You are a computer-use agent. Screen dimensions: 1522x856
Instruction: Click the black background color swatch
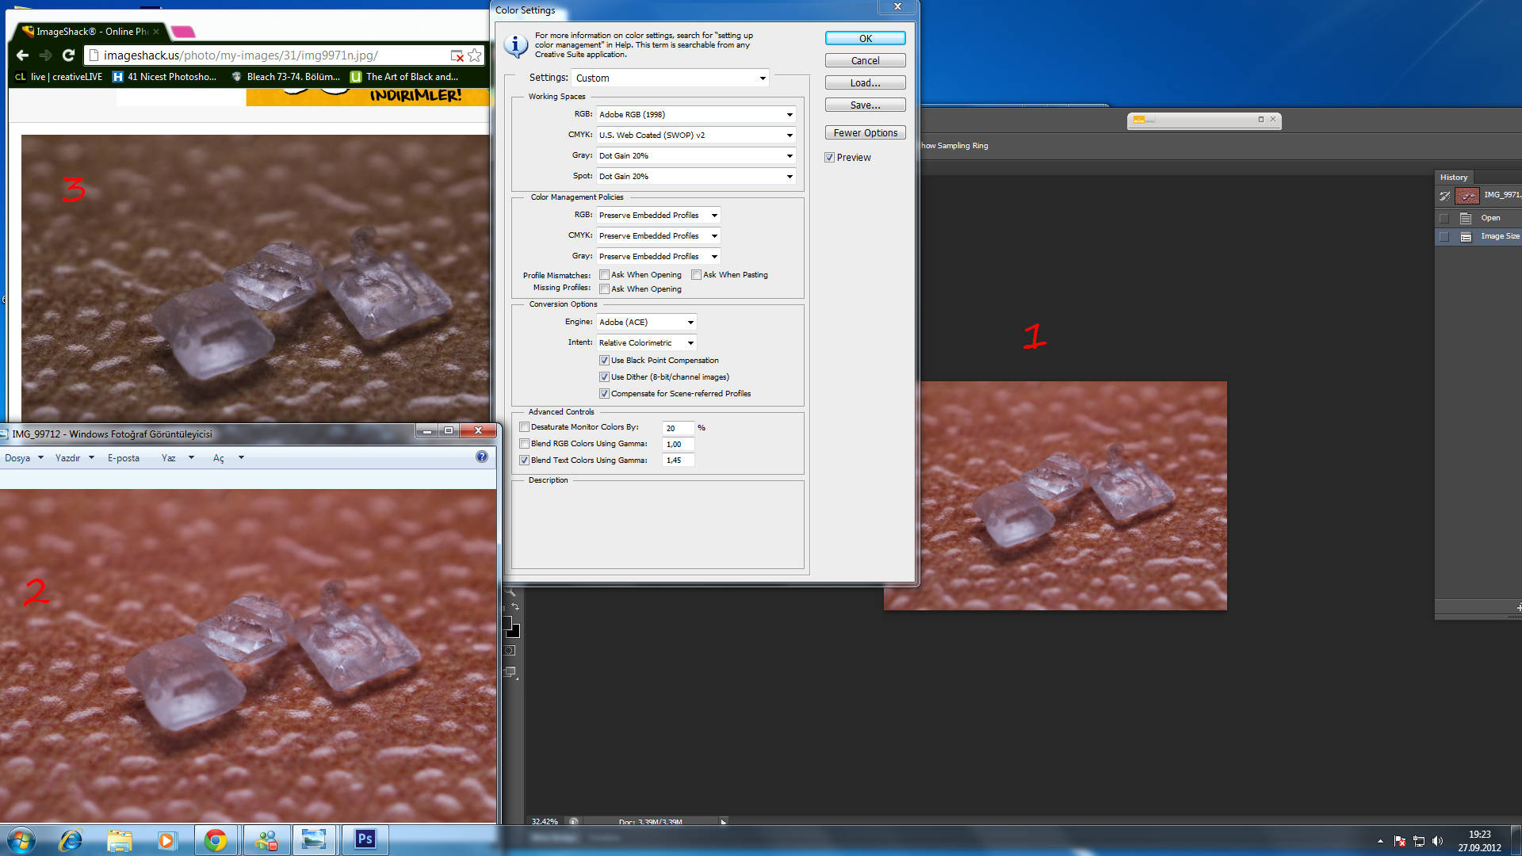(514, 632)
